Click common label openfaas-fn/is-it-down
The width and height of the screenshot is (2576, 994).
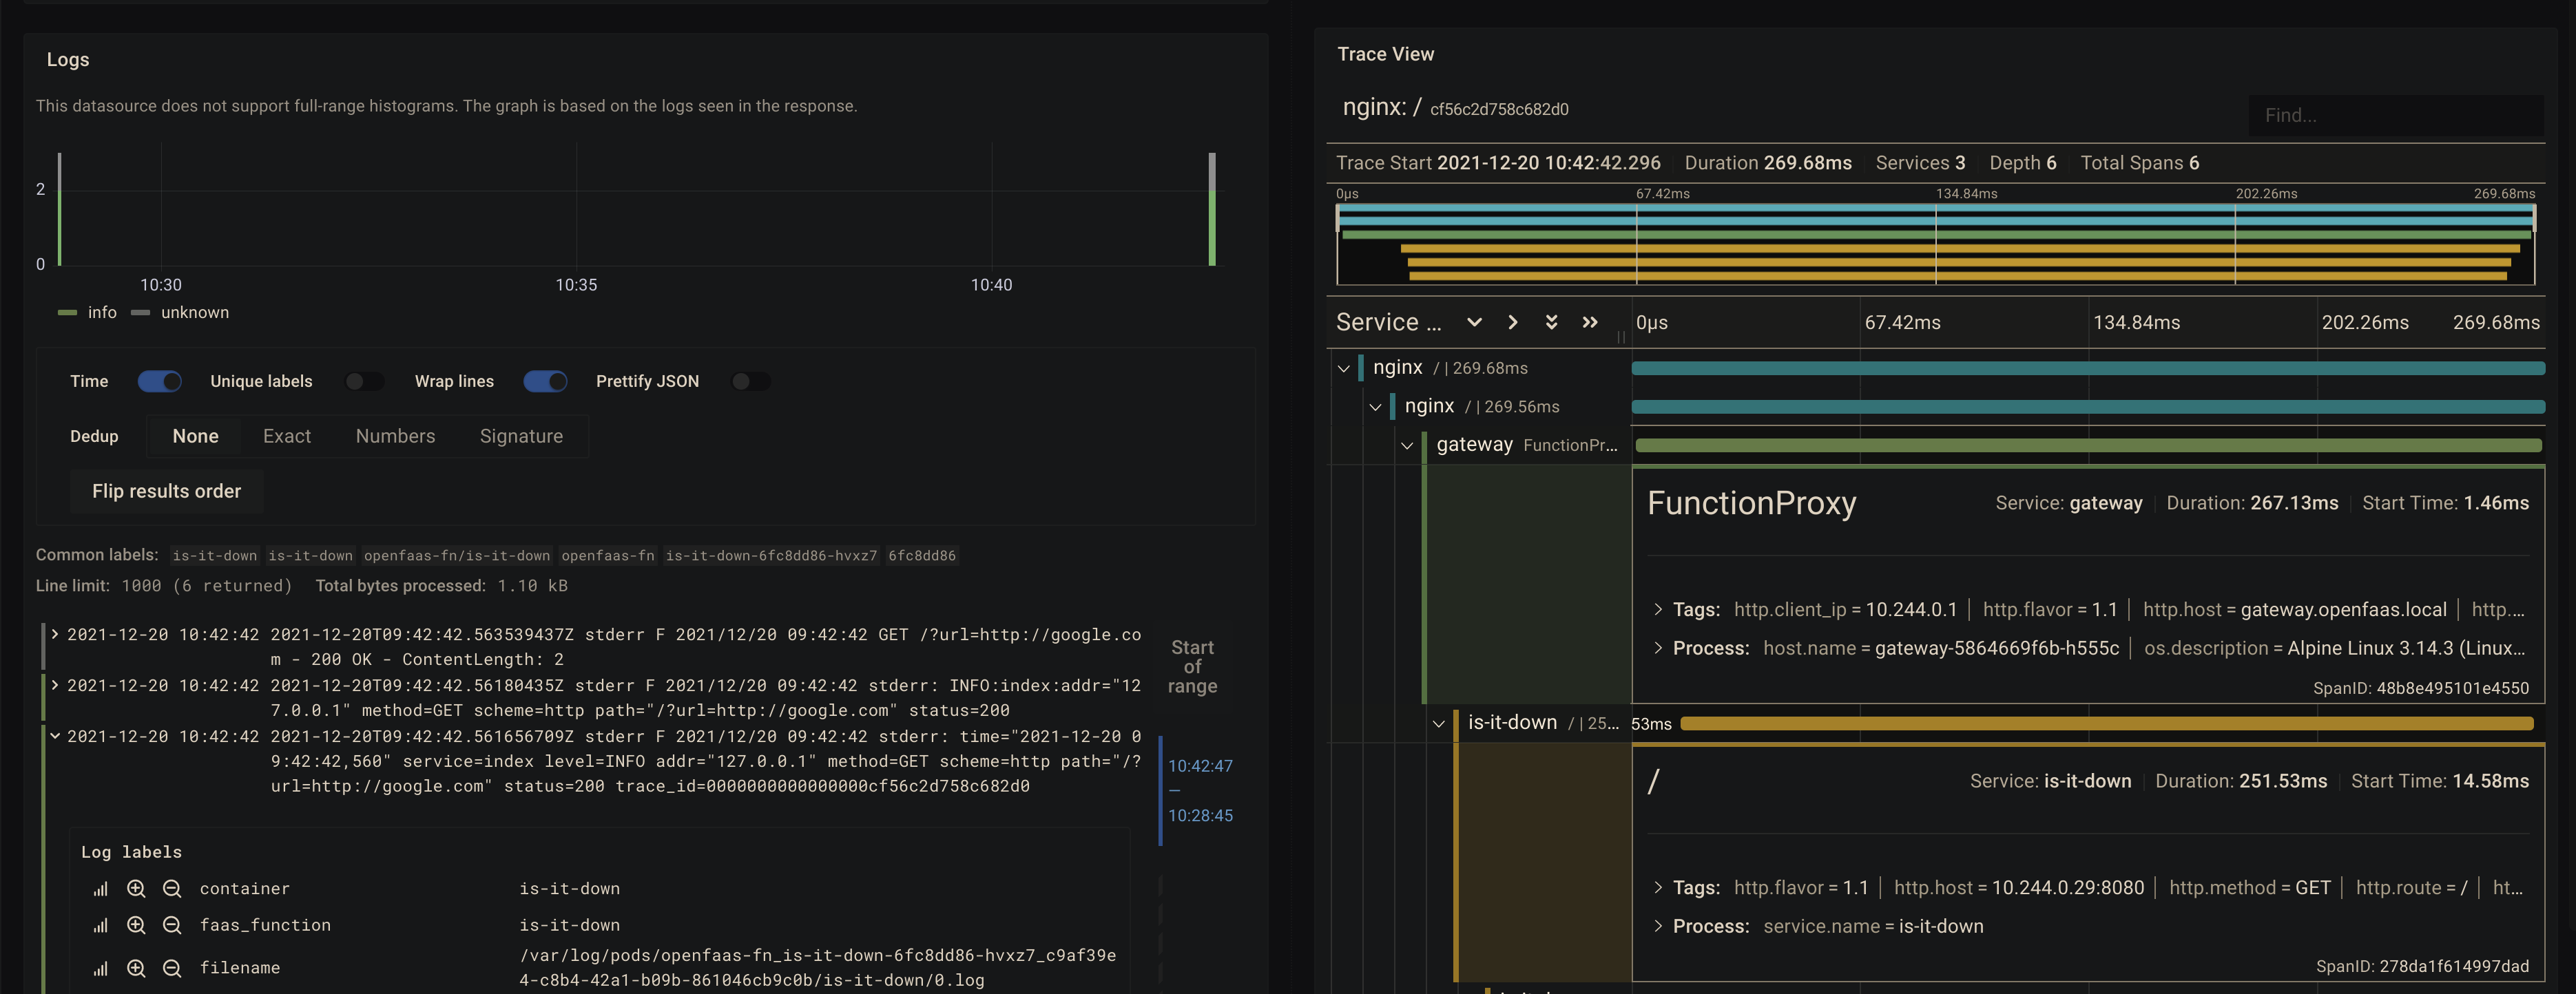coord(456,556)
